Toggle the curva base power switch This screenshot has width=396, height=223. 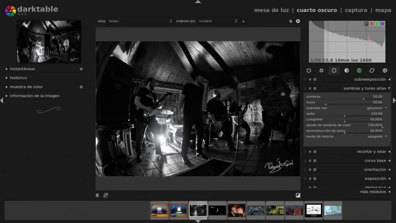pos(305,161)
